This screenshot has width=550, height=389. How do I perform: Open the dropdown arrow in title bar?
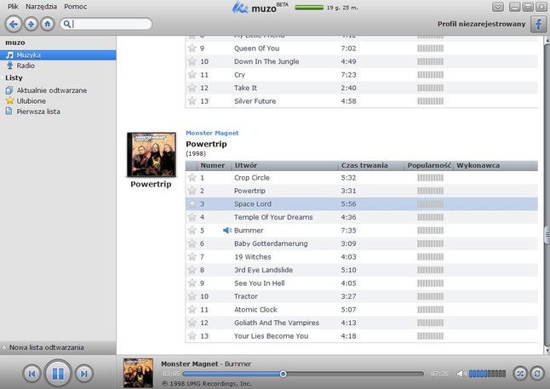point(498,7)
